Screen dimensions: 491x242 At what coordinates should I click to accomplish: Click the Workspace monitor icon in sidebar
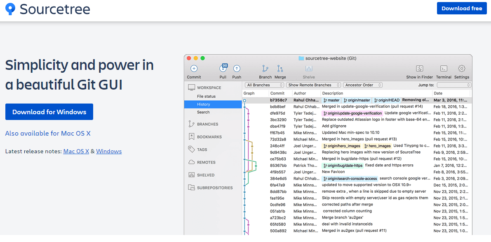(x=191, y=88)
